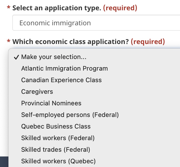Click the Economic immigration text in the field

pos(55,23)
